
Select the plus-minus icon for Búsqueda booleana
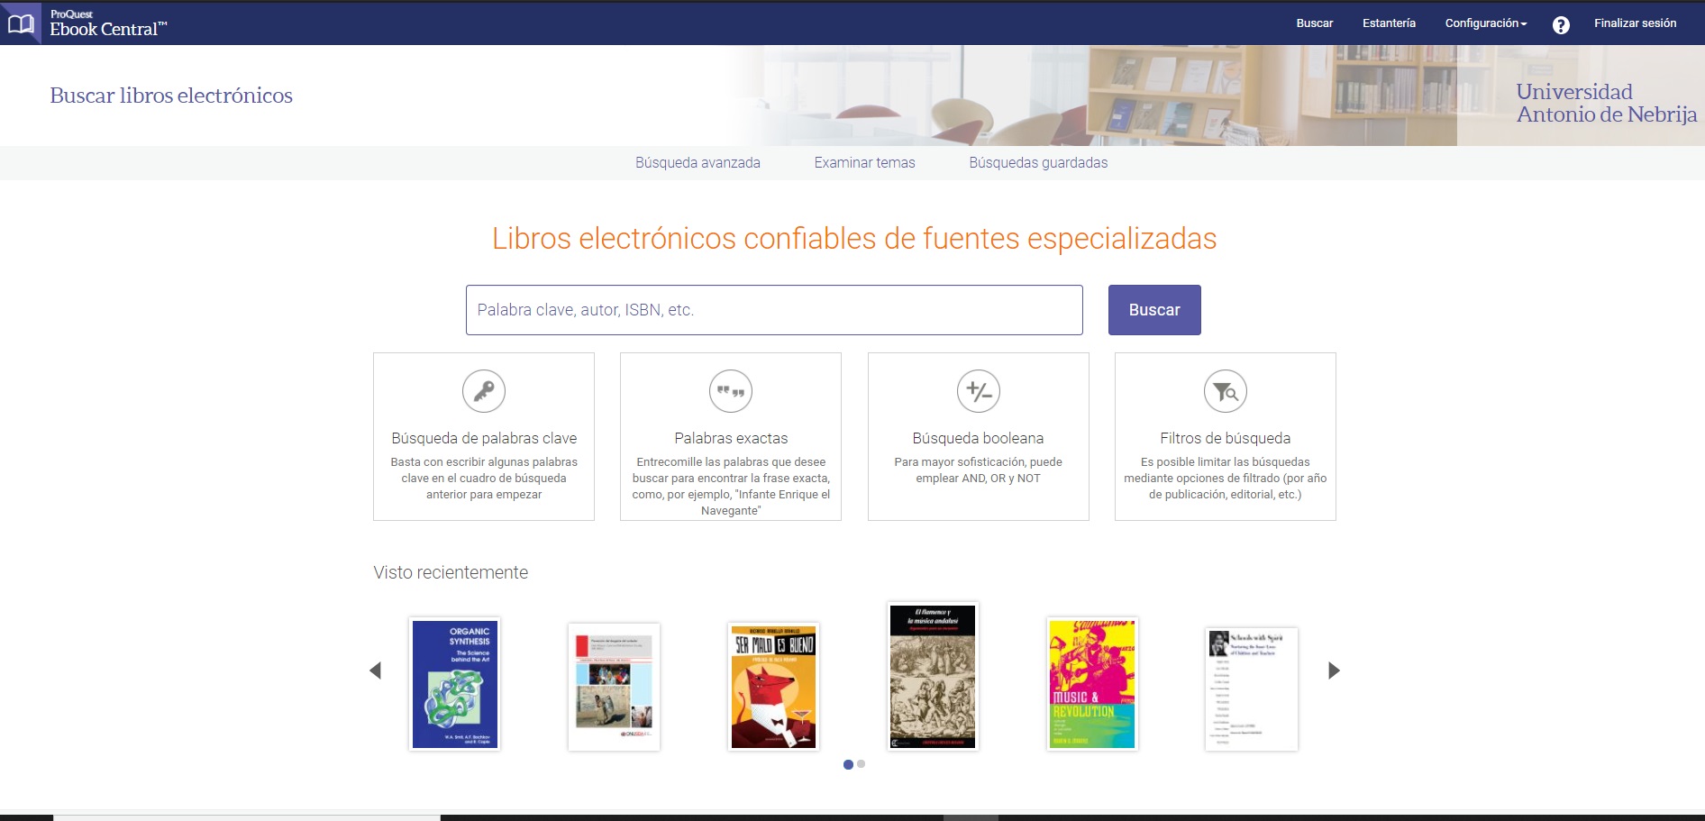point(978,391)
